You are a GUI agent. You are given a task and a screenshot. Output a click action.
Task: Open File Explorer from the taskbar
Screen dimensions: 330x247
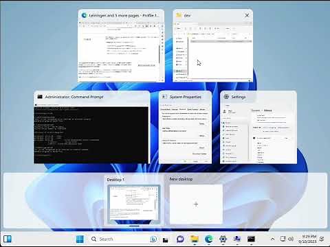click(x=195, y=239)
